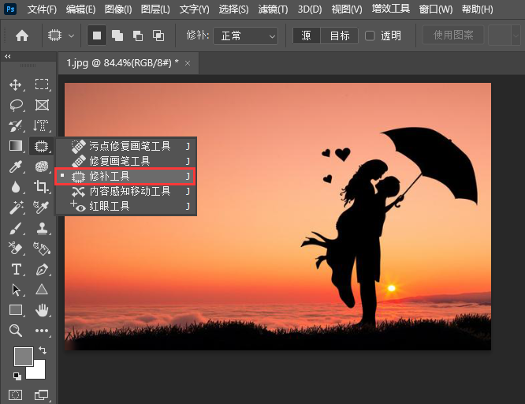Click the Home icon in options bar

pos(22,36)
